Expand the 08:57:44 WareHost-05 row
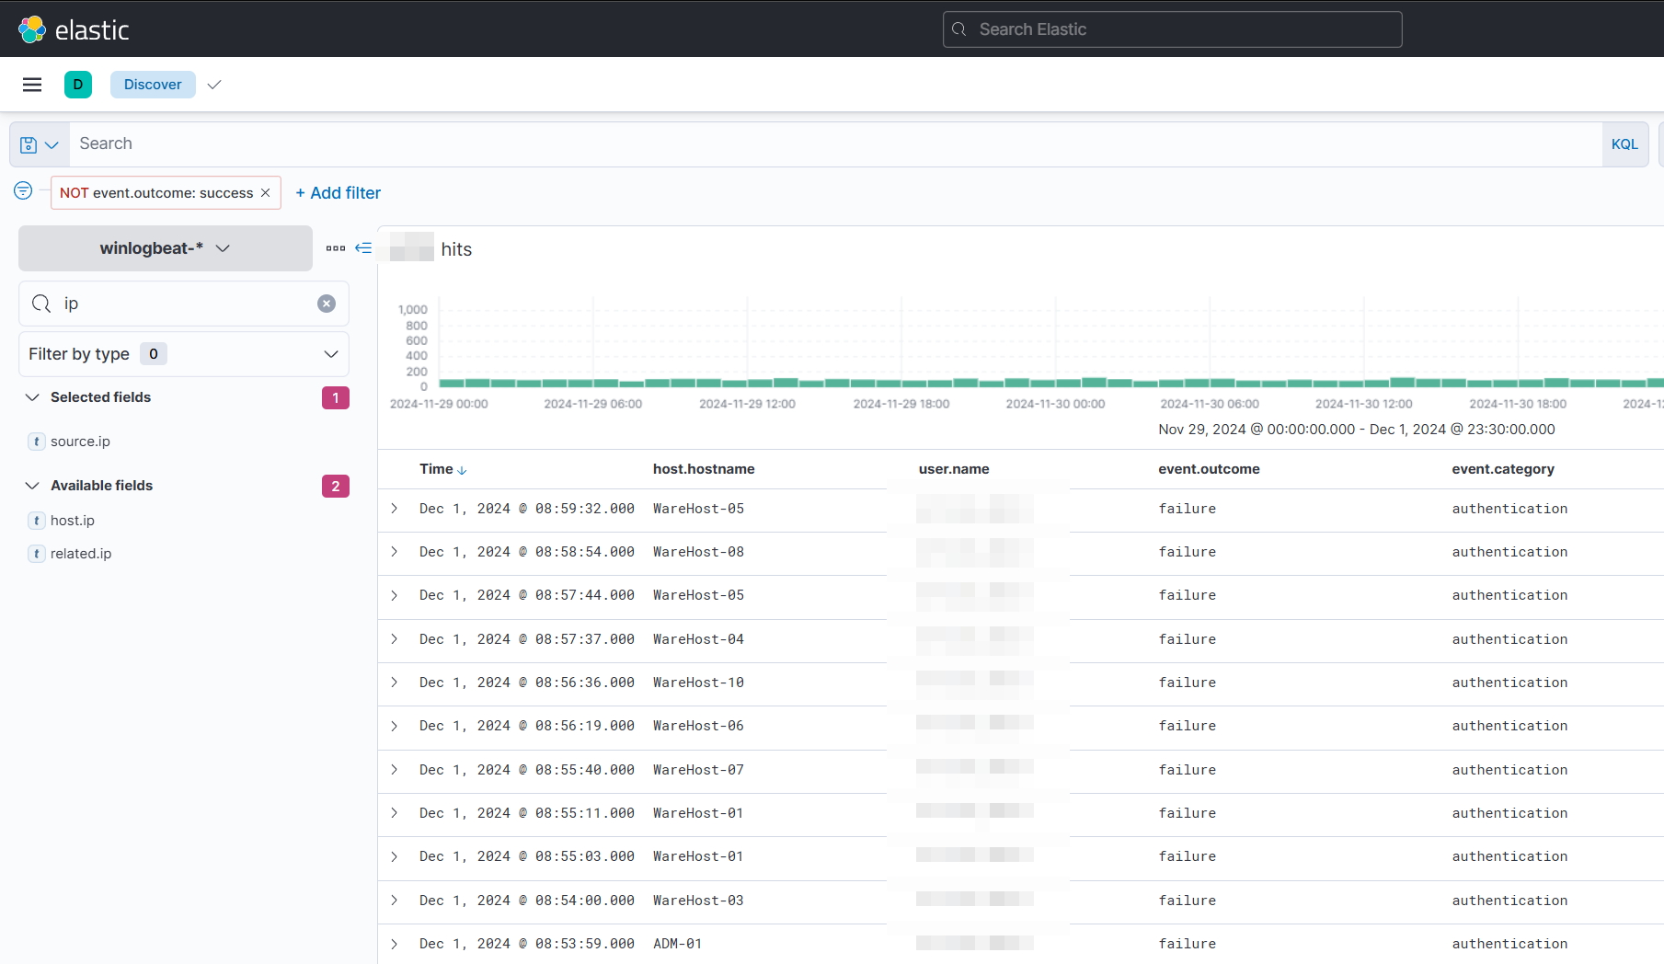 (395, 595)
